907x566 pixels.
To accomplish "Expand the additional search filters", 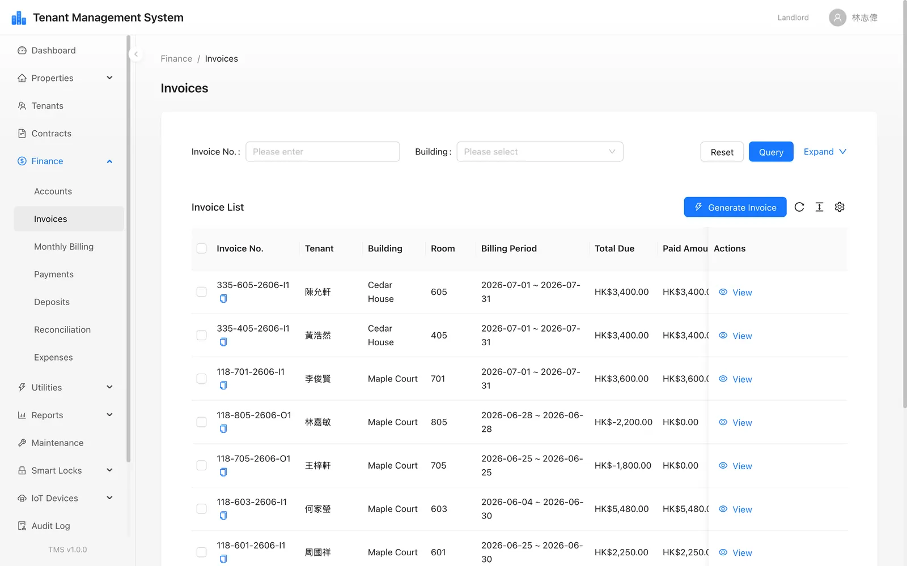I will 825,152.
